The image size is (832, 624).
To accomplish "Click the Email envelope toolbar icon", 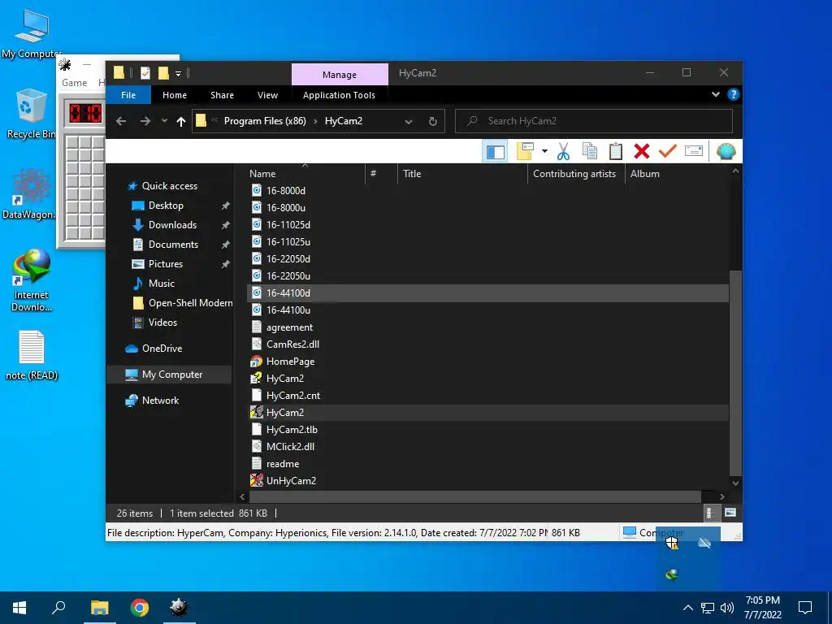I will [x=694, y=152].
